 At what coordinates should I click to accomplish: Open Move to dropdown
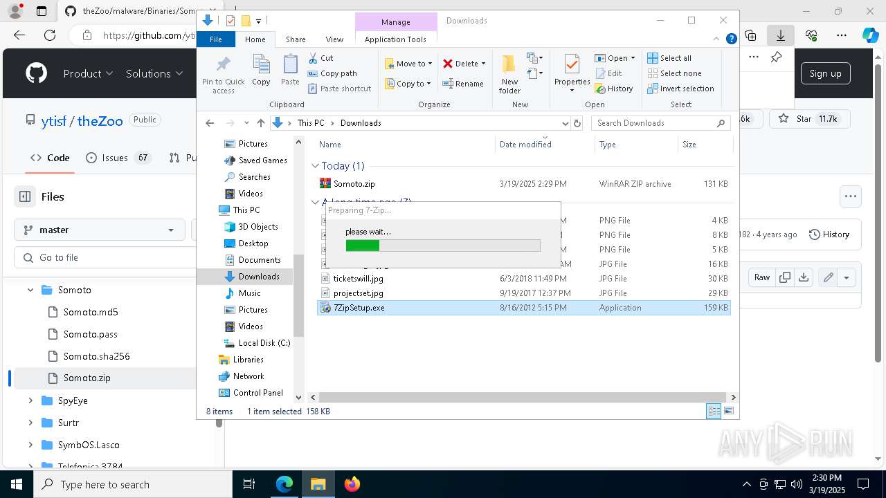(x=408, y=64)
